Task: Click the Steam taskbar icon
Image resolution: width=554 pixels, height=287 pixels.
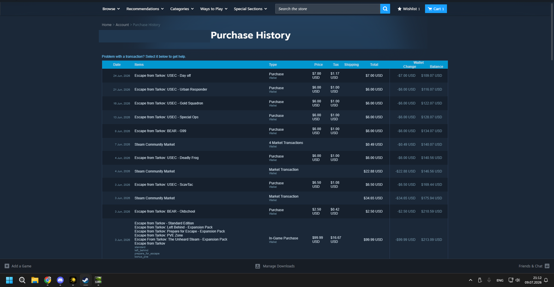Action: click(x=85, y=280)
